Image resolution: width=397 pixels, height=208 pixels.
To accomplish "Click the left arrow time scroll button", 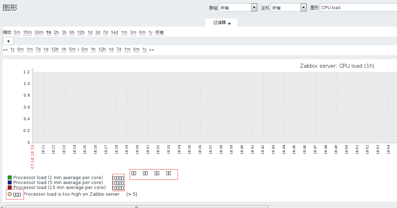I will coord(8,41).
